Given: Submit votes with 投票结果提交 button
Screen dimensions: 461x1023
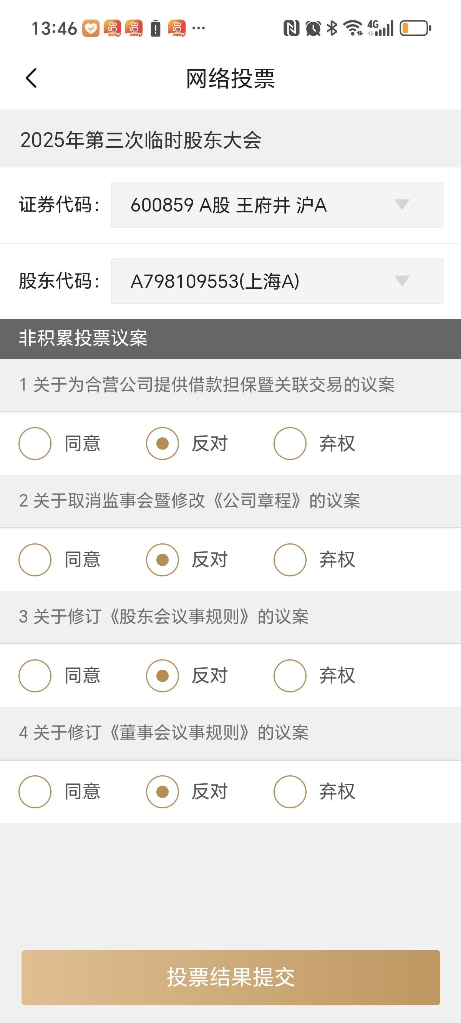Looking at the screenshot, I should (230, 977).
